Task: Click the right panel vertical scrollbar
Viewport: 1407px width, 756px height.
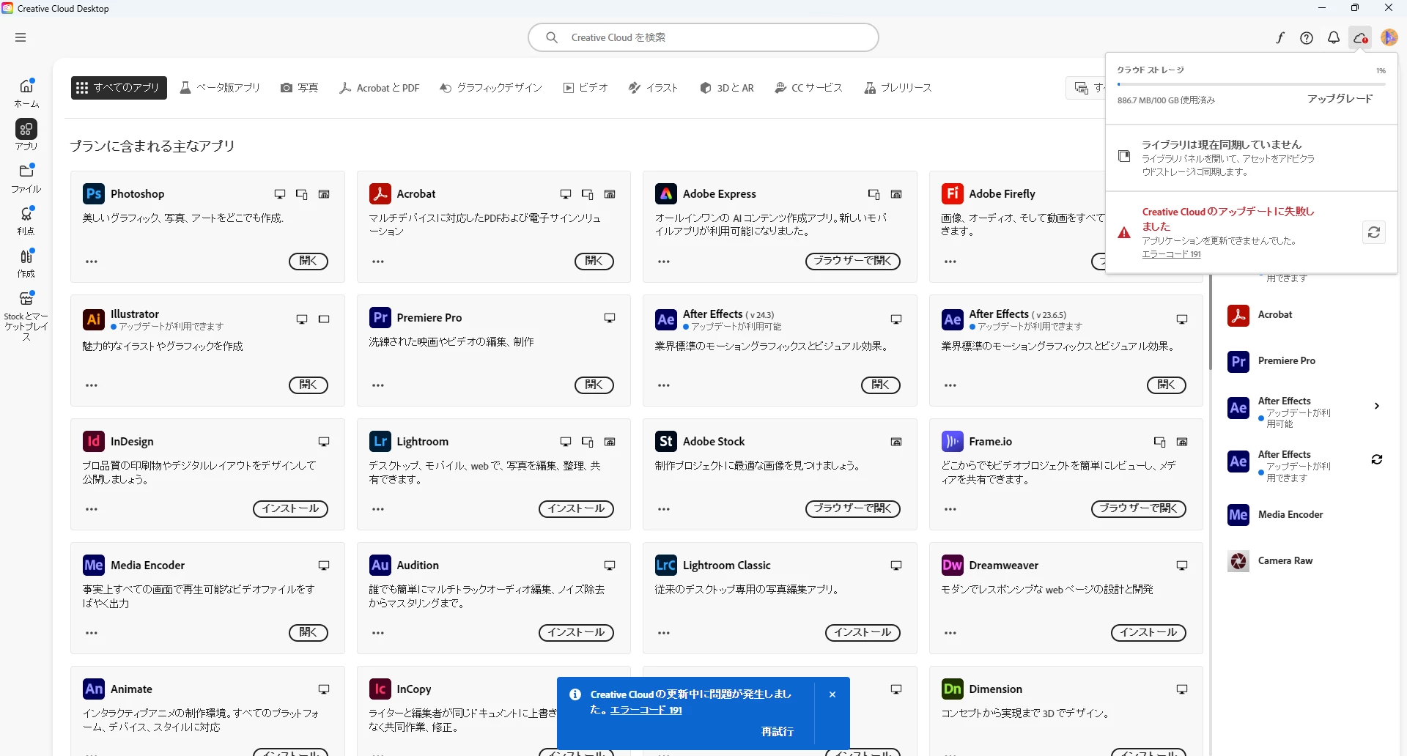Action: click(1211, 322)
